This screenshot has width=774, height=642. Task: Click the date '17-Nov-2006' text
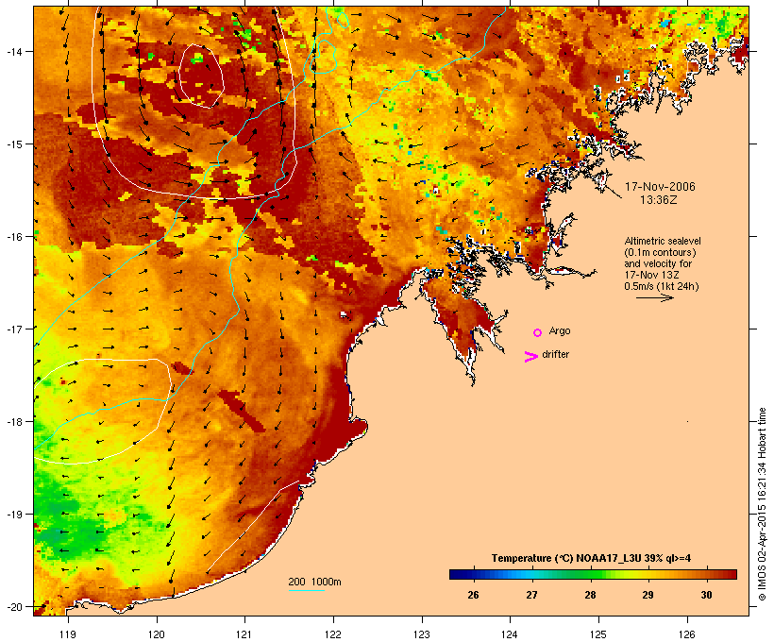coord(660,187)
